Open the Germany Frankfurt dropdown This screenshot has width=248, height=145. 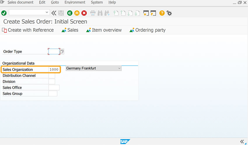(x=94, y=68)
